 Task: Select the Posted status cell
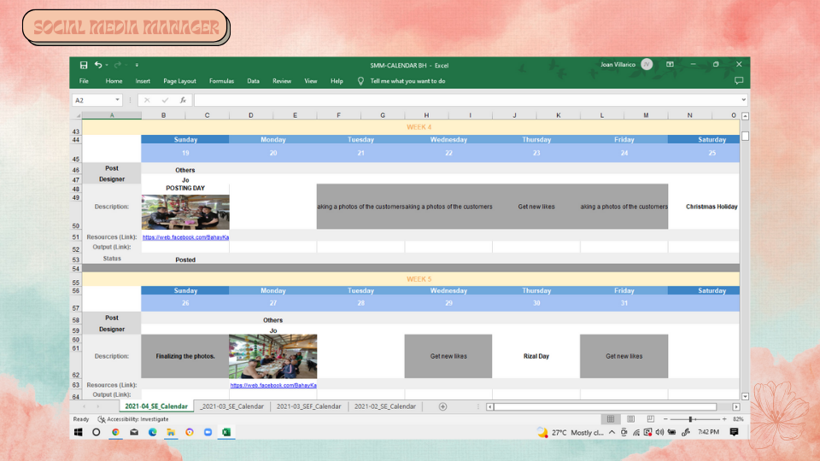[185, 260]
